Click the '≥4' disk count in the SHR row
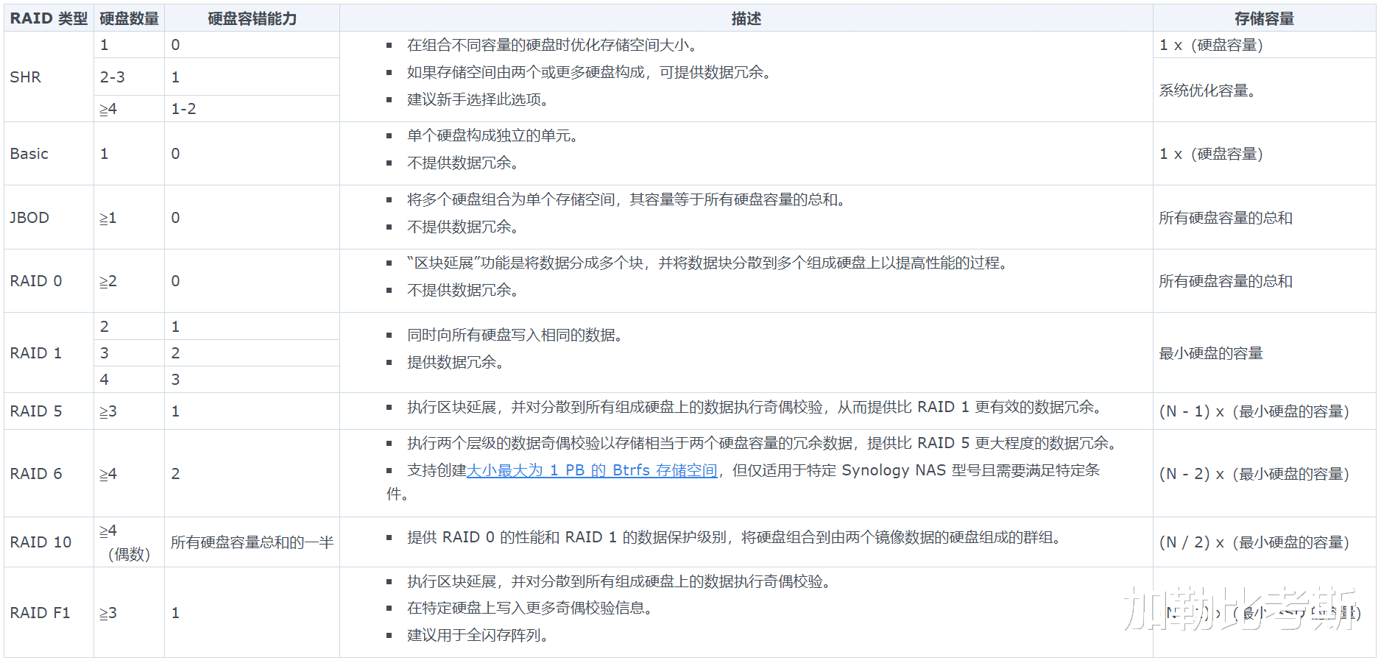This screenshot has height=663, width=1381. click(x=108, y=109)
